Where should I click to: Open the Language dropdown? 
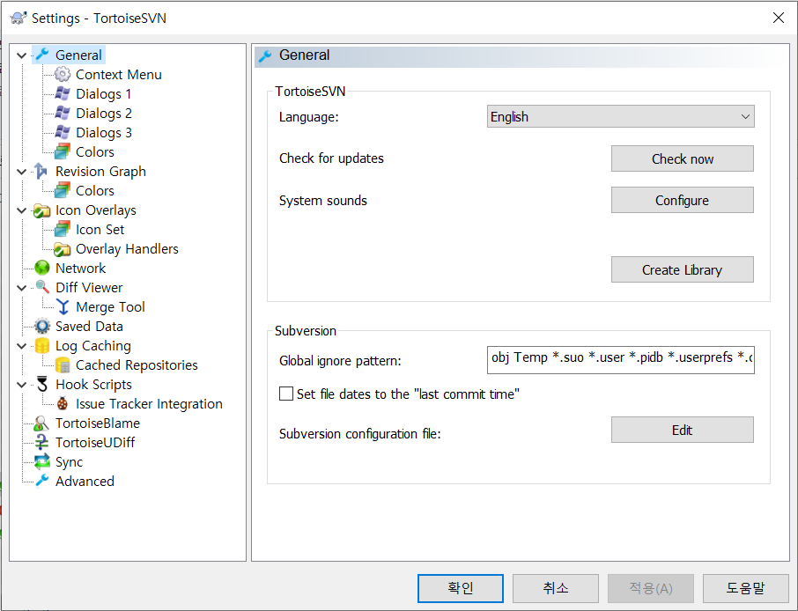pyautogui.click(x=620, y=116)
